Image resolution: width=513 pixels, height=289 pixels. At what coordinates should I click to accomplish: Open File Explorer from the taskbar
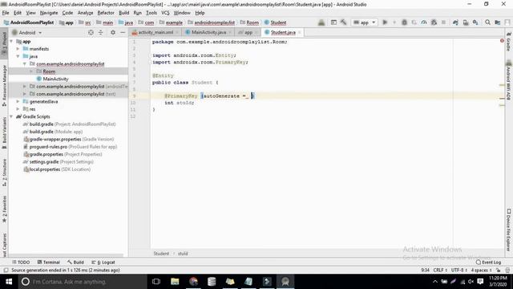(175, 282)
